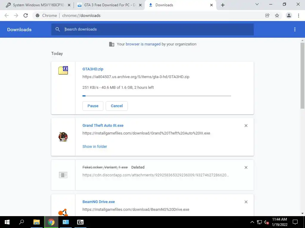Bookmark this page with the star icon

click(x=277, y=15)
